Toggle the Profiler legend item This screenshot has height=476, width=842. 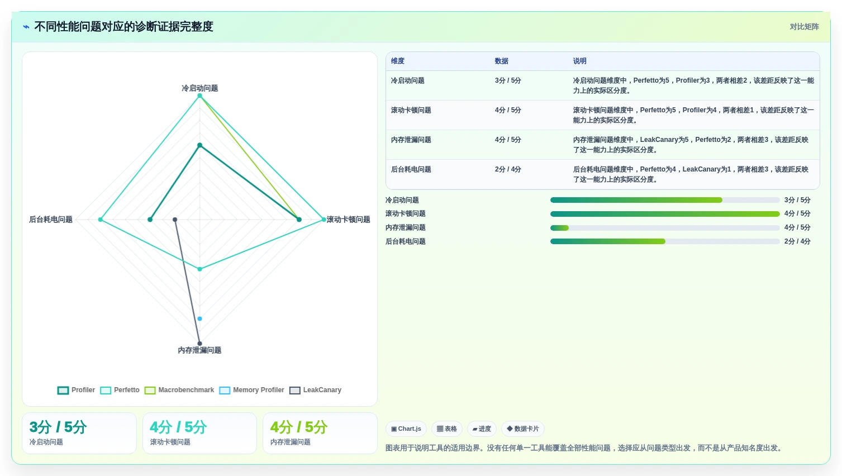(x=77, y=390)
